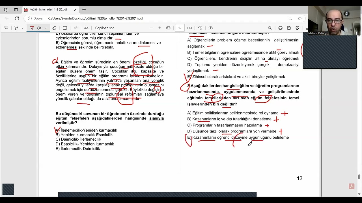Toggle the Çiz drawing tool
Viewport: 362px width, 203px height.
(x=36, y=28)
